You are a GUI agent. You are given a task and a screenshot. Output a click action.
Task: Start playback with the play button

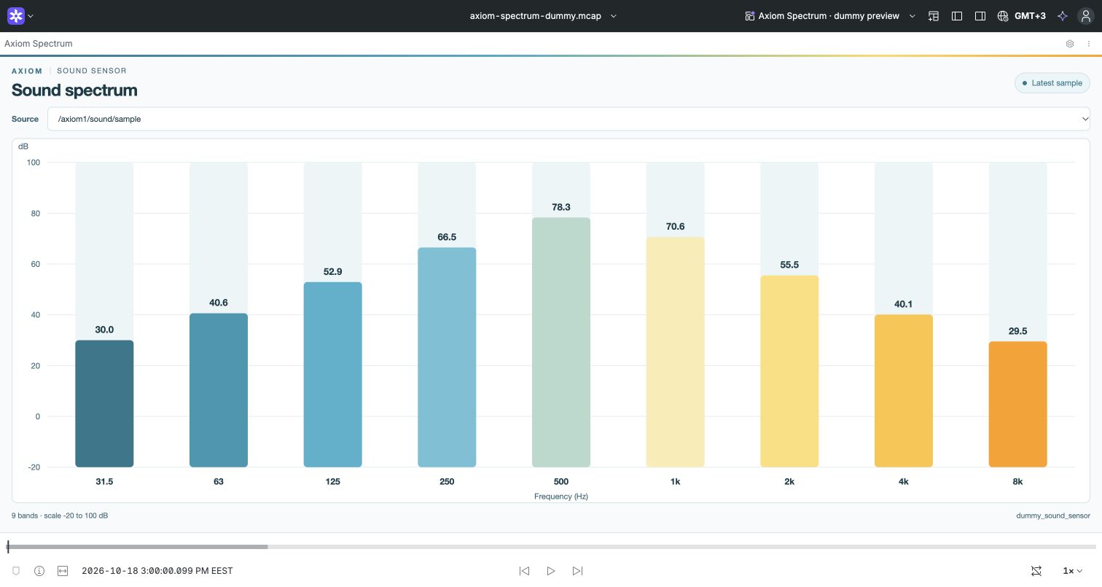[x=551, y=571]
